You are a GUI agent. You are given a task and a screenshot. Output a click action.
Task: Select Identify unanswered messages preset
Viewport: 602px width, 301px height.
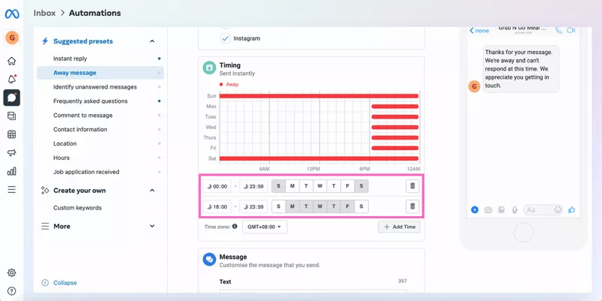point(100,87)
